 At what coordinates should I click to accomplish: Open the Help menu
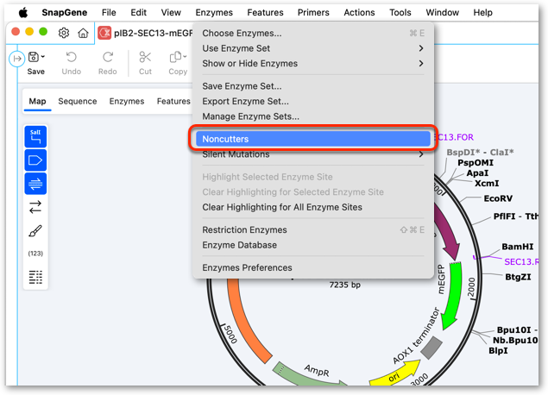coord(482,13)
